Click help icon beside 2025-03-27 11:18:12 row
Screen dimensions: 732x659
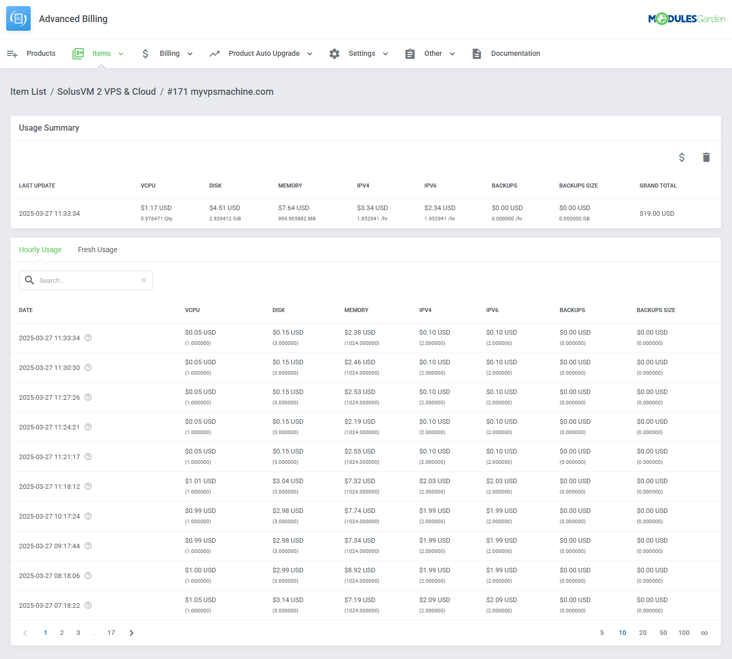[x=88, y=486]
